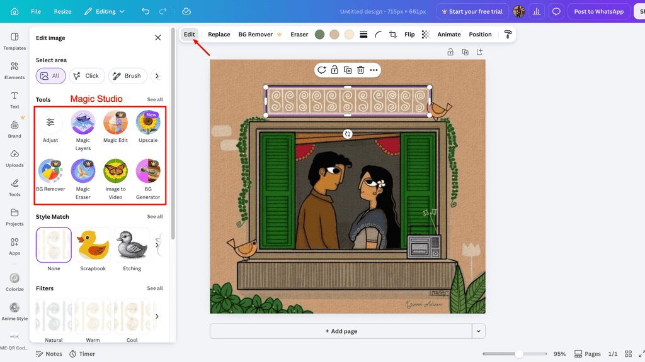This screenshot has height=362, width=645.
Task: Expand the Editing mode dropdown
Action: click(105, 11)
